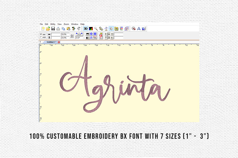Select the magnifying glass zoom tool

click(96, 28)
